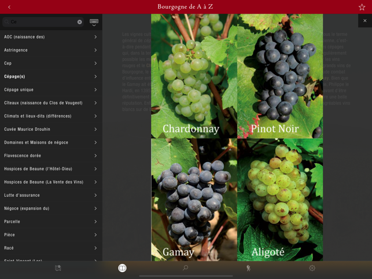Open the 'Racé' entry
This screenshot has width=372, height=279.
[x=51, y=248]
